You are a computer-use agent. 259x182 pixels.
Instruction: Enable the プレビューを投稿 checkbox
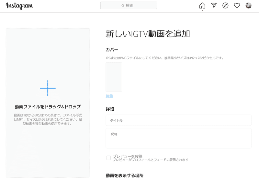108,158
